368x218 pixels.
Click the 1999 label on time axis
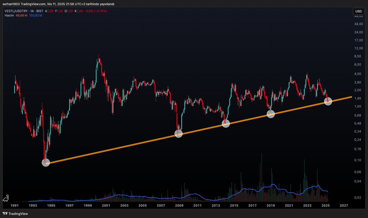pos(88,205)
